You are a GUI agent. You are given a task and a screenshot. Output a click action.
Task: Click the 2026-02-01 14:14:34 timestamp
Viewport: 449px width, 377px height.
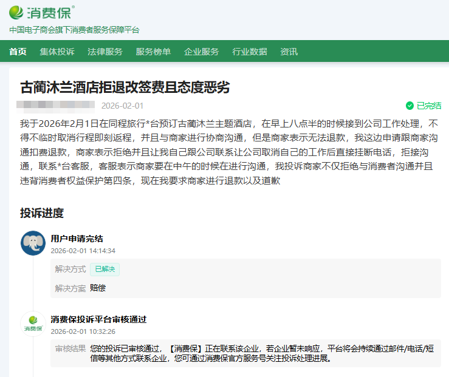[83, 250]
